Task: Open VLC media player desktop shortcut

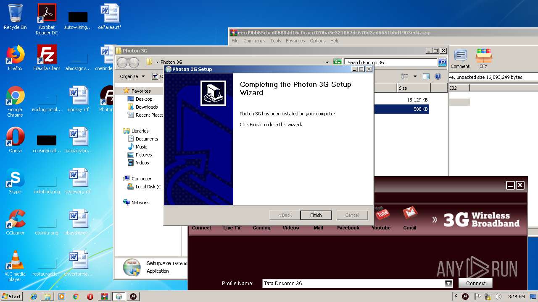Action: (15, 266)
